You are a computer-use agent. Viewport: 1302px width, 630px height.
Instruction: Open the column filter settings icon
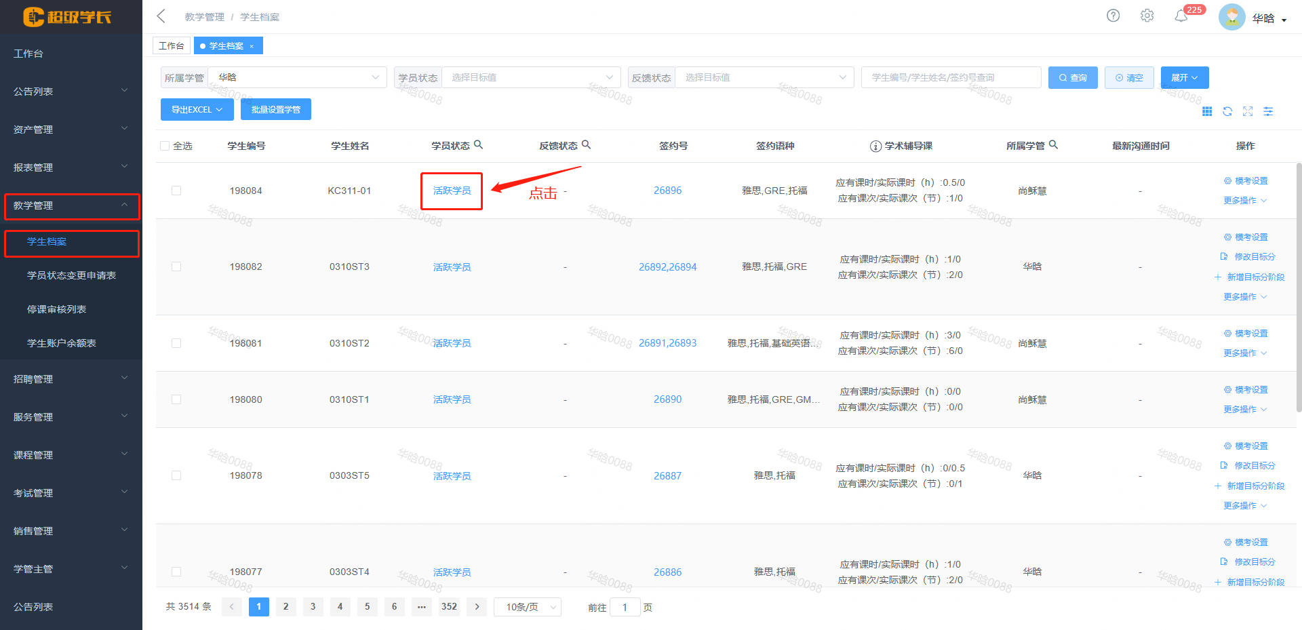[x=1268, y=111]
